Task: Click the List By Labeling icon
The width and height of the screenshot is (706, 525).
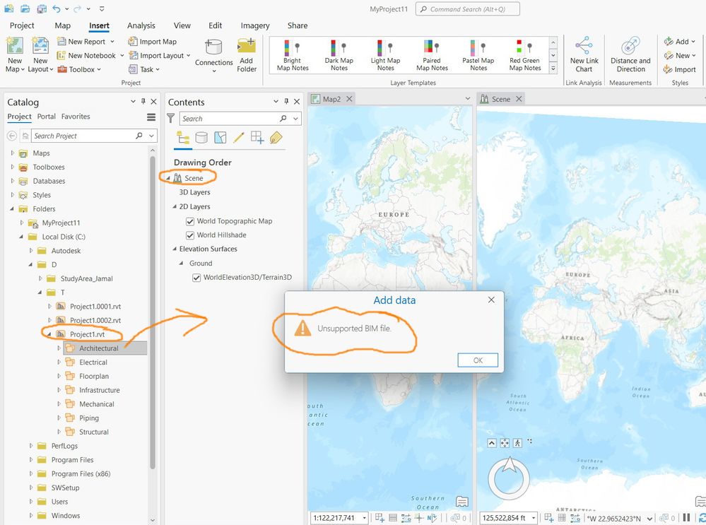Action: 276,137
